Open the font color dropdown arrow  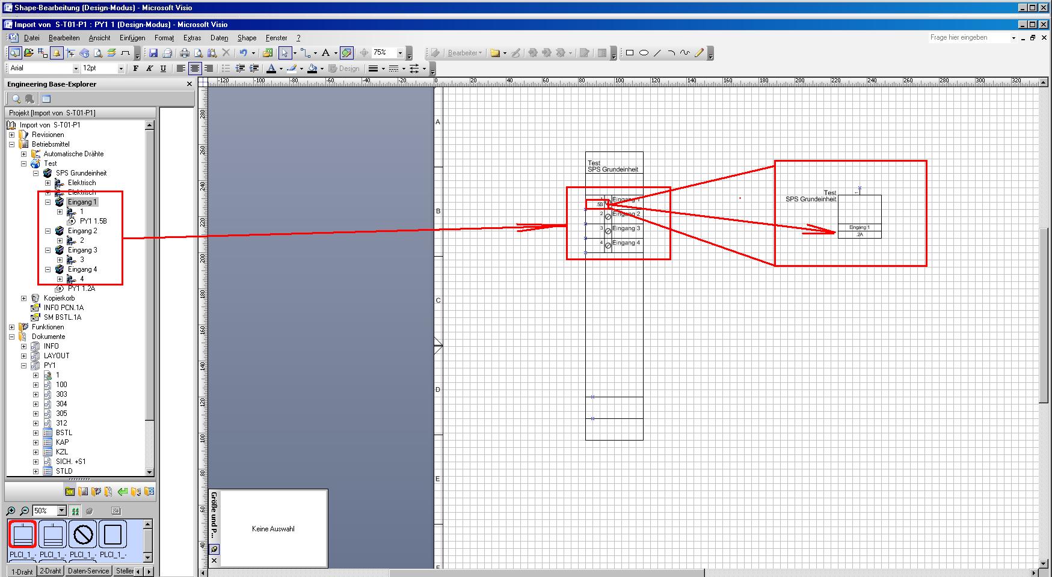pos(281,69)
